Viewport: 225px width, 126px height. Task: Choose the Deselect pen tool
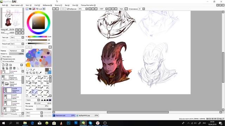(x=46, y=82)
